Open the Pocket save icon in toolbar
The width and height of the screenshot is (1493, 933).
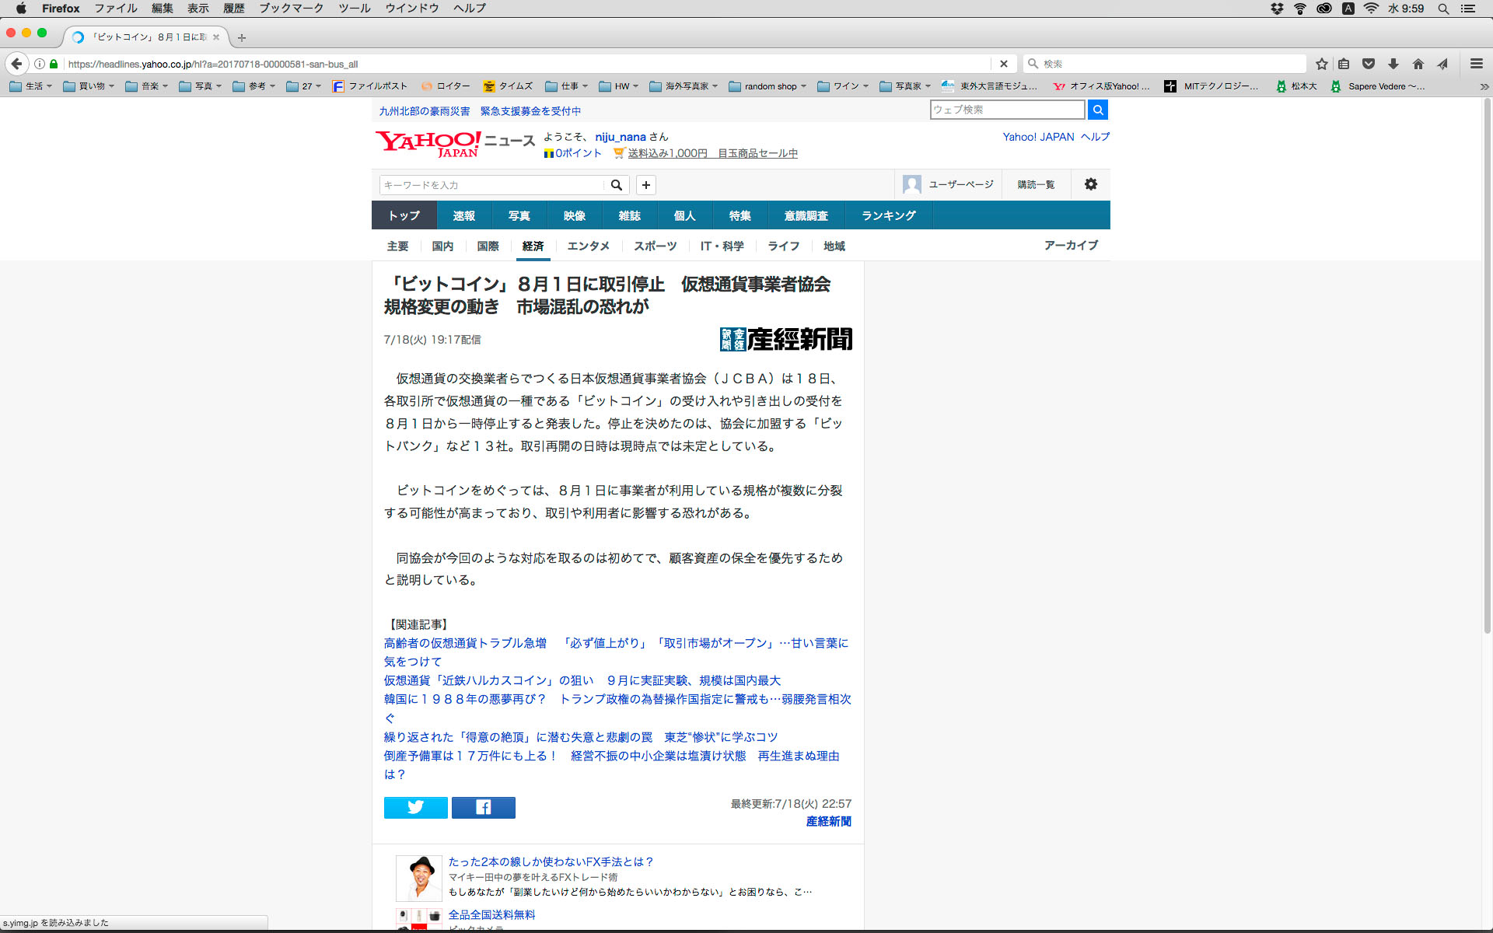click(1369, 64)
